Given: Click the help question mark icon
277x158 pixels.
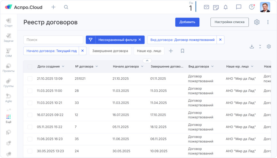Looking at the screenshot, I should [x=252, y=7].
